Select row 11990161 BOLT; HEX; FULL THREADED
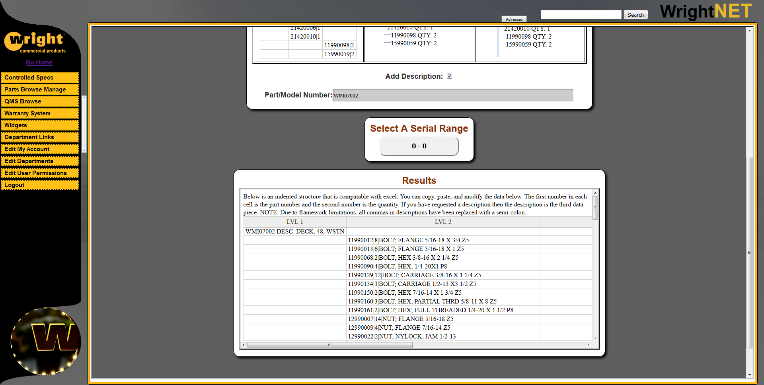The width and height of the screenshot is (764, 385). [x=443, y=310]
